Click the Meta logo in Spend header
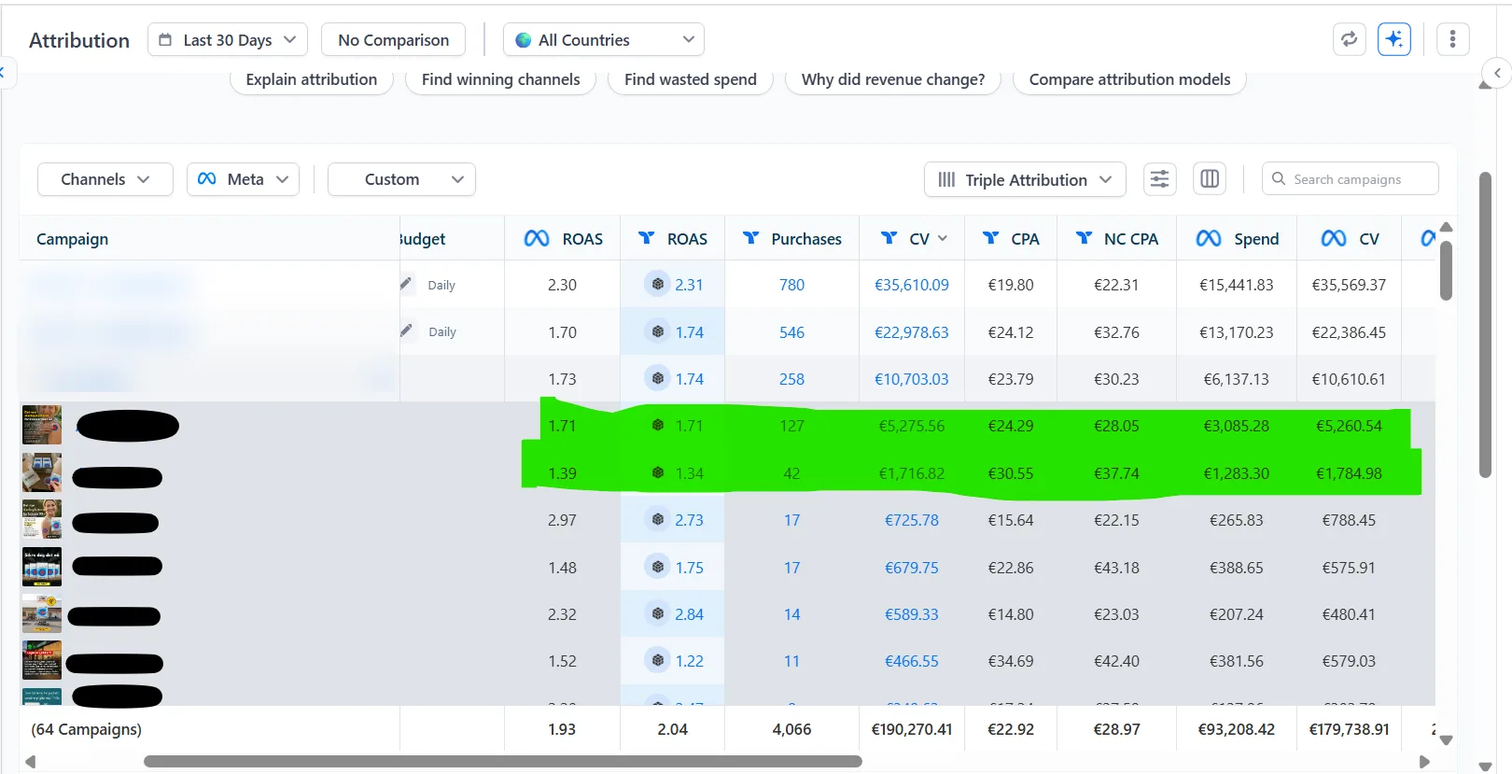The image size is (1512, 774). point(1209,239)
